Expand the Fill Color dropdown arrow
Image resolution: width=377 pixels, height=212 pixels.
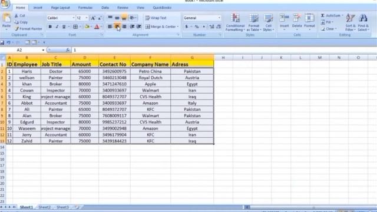point(91,26)
